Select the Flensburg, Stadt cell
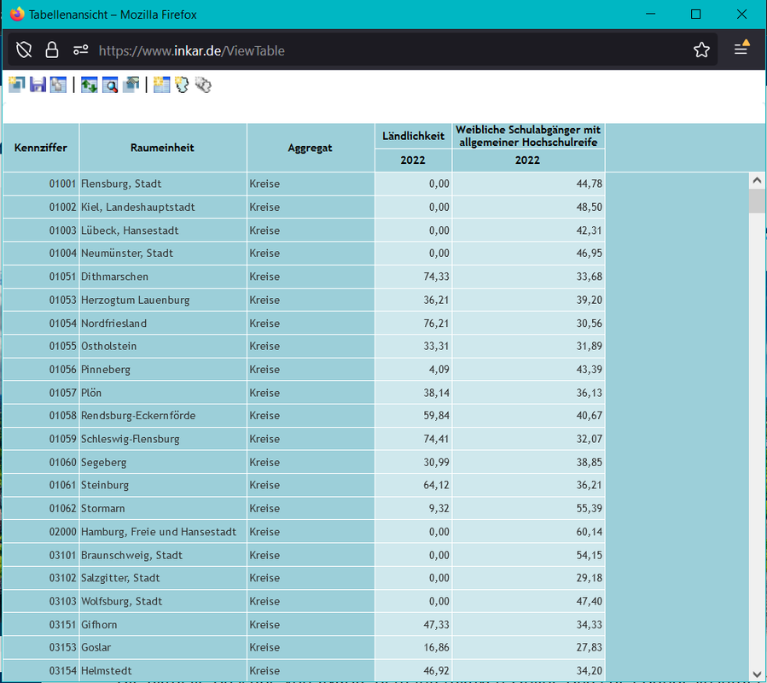This screenshot has height=683, width=767. point(163,184)
